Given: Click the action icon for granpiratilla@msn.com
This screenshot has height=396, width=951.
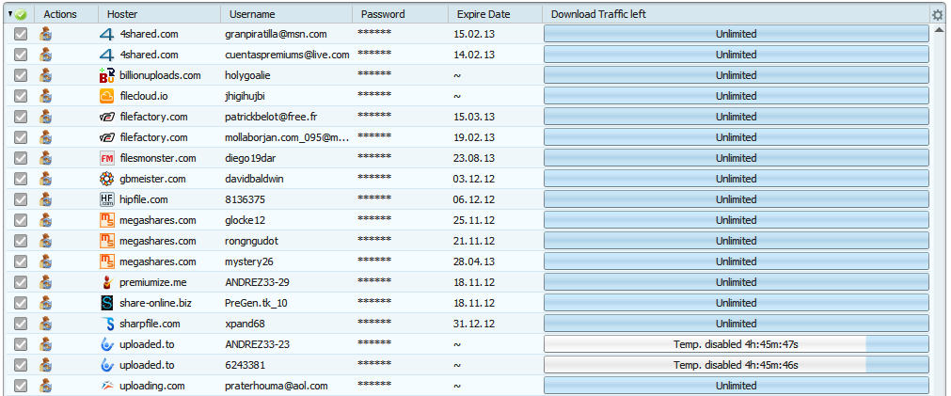Looking at the screenshot, I should [x=45, y=35].
